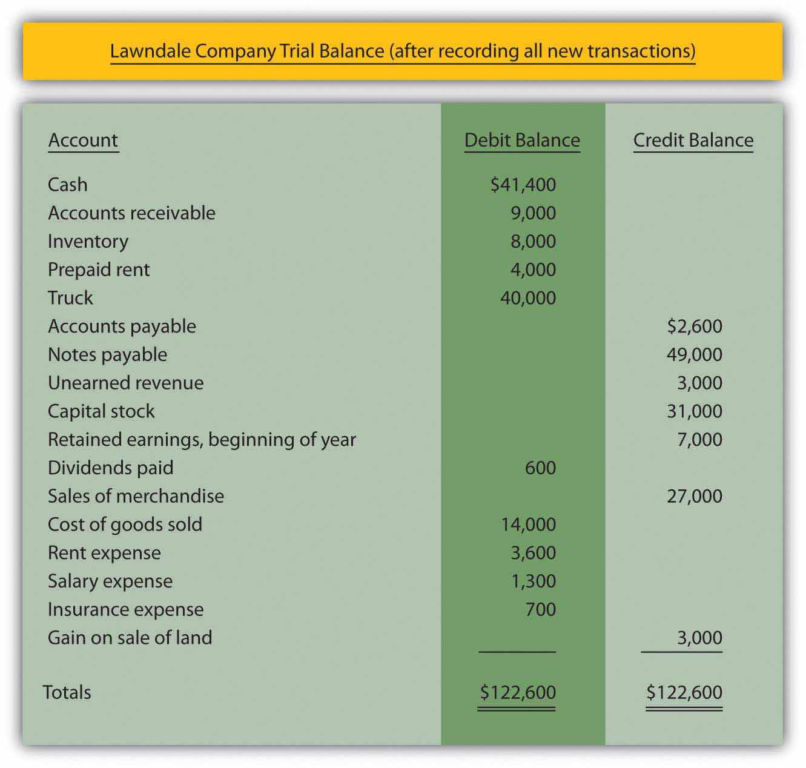The width and height of the screenshot is (806, 768).
Task: Click the Capital stock credit 31,000
Action: coord(694,411)
